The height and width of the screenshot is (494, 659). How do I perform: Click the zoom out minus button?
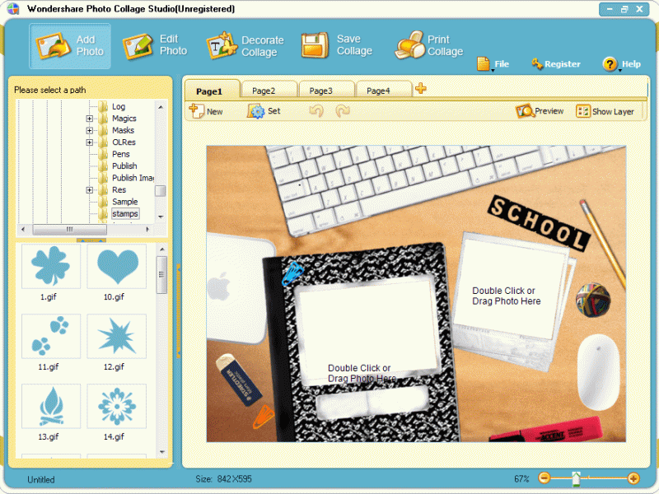[x=544, y=478]
